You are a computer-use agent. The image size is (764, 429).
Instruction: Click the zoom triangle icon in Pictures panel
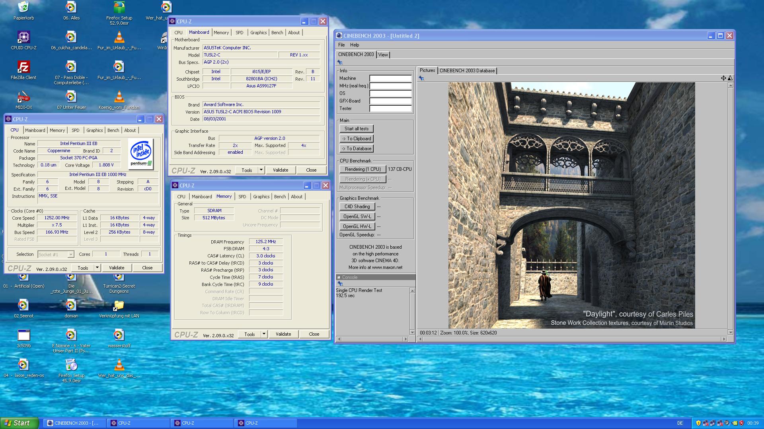tap(730, 78)
